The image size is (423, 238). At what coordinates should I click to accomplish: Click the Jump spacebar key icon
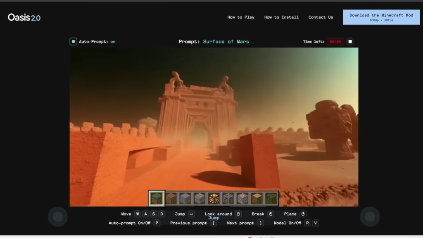coord(191,214)
